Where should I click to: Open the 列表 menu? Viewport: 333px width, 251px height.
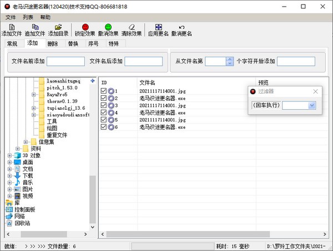28,17
